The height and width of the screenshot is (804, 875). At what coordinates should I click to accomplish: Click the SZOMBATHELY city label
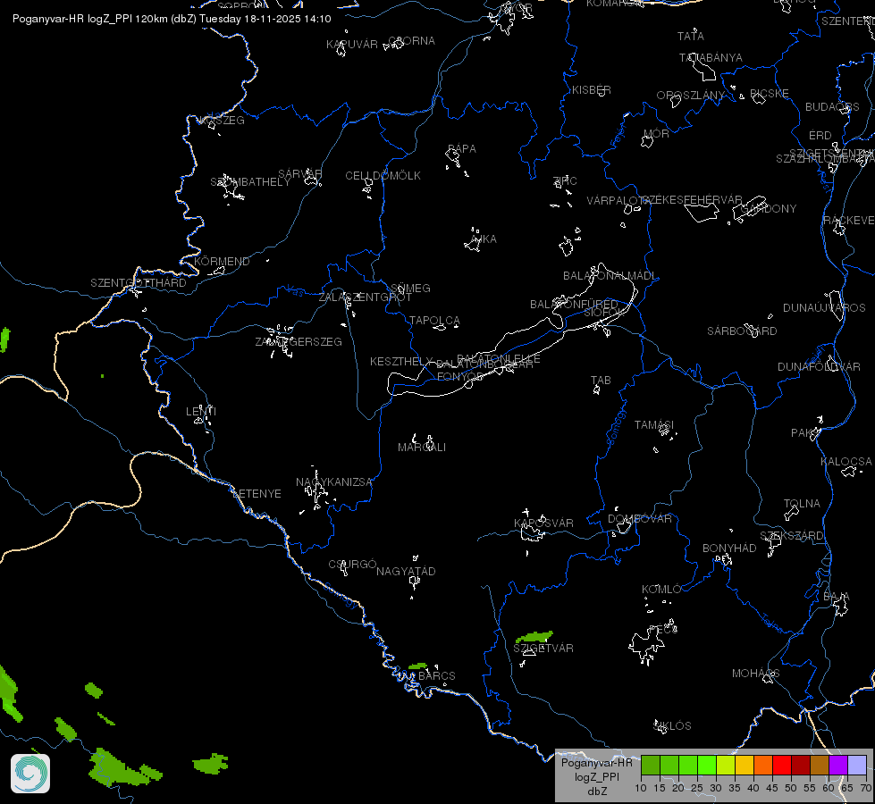click(250, 182)
